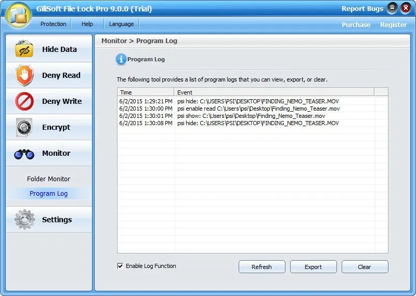416x296 pixels.
Task: Refresh the program log list
Action: (262, 266)
